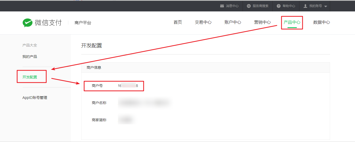Click the question mark icon for 帮助中心
The image size is (355, 142).
(x=279, y=6)
